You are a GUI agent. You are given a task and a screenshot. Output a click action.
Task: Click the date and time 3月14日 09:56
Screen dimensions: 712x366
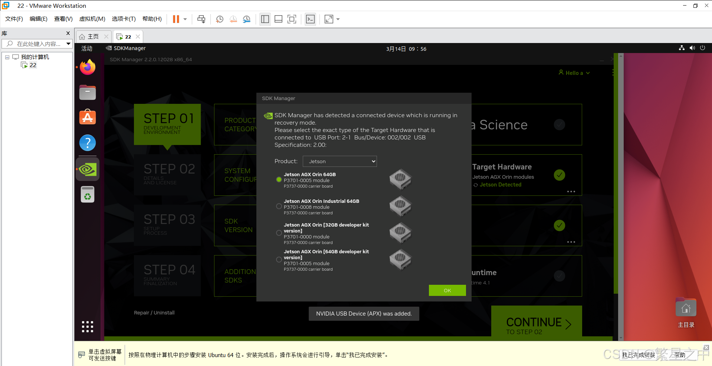406,49
